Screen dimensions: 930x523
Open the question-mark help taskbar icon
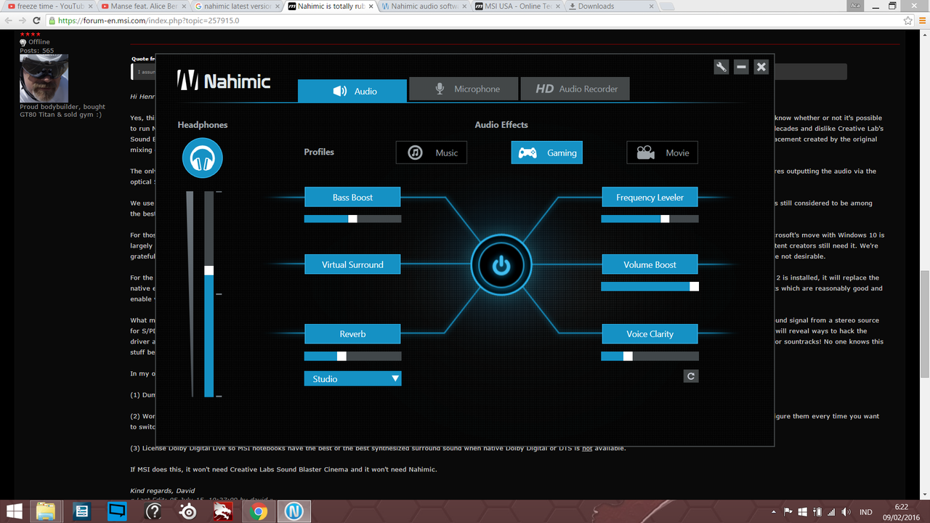coord(153,511)
